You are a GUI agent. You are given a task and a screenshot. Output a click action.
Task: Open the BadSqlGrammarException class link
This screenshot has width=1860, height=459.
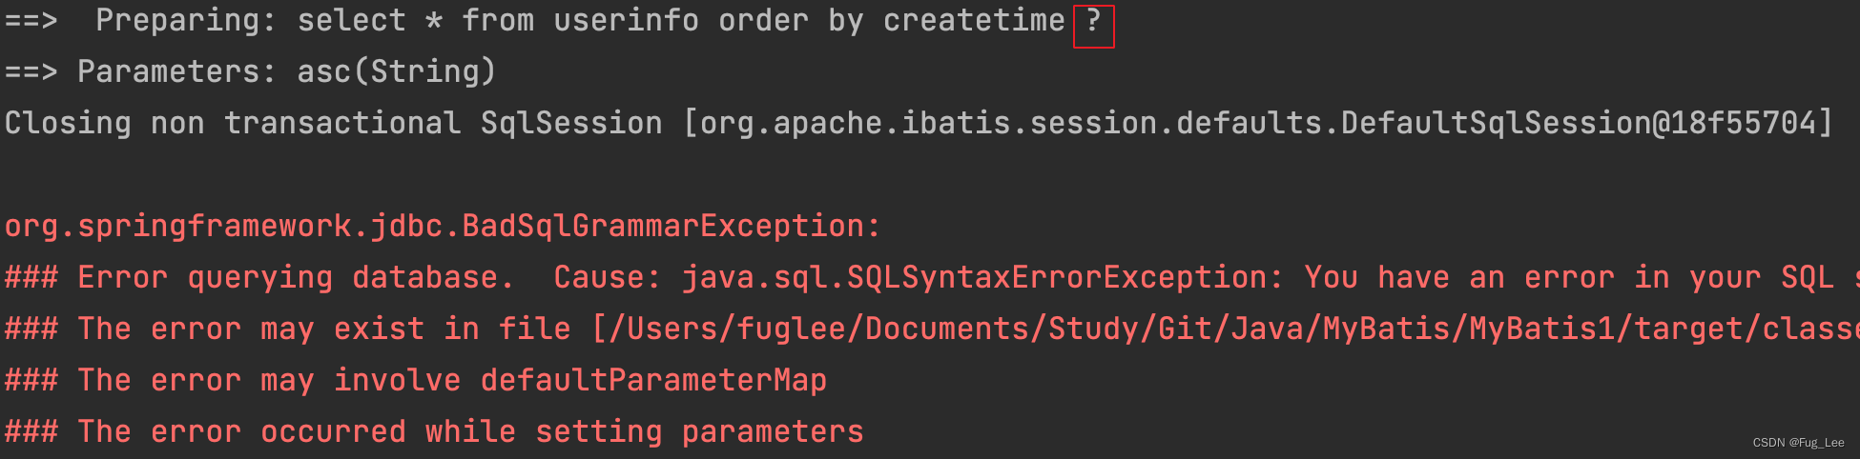[443, 227]
